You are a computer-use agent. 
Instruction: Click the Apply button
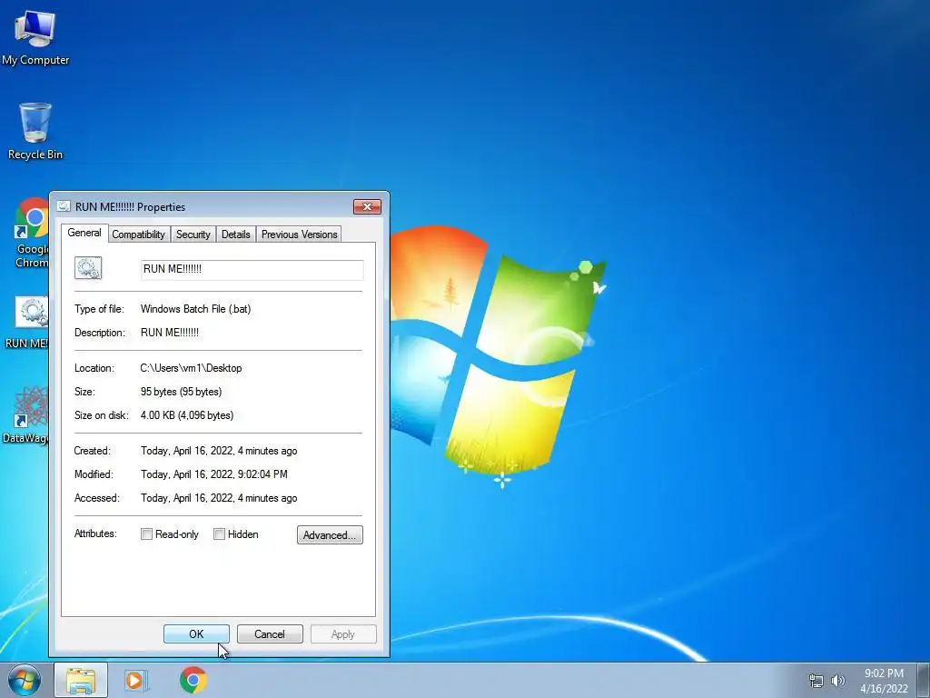343,633
